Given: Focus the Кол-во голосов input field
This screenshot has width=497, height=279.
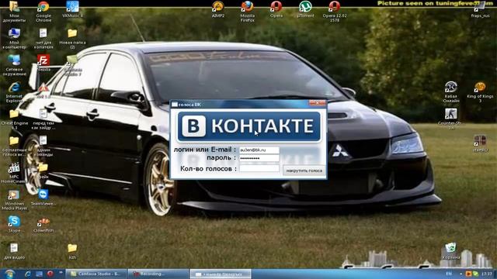Looking at the screenshot, I should pyautogui.click(x=259, y=169).
